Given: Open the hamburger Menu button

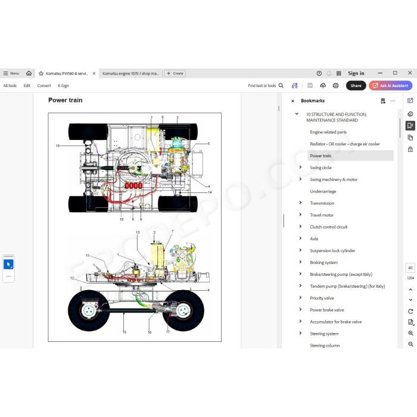Looking at the screenshot, I should (x=11, y=73).
